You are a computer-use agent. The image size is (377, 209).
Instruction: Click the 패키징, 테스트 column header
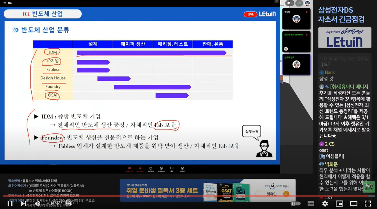tap(173, 44)
